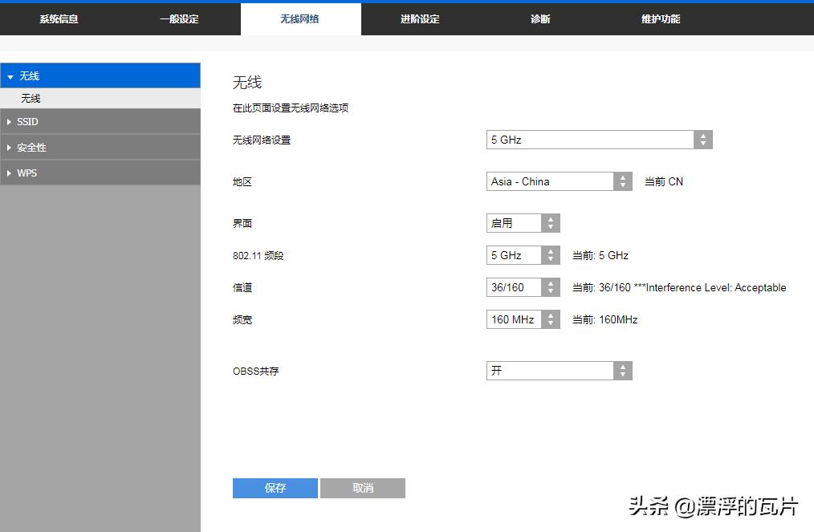814x532 pixels.
Task: Go to the 进阶设定 tab
Action: pyautogui.click(x=420, y=19)
